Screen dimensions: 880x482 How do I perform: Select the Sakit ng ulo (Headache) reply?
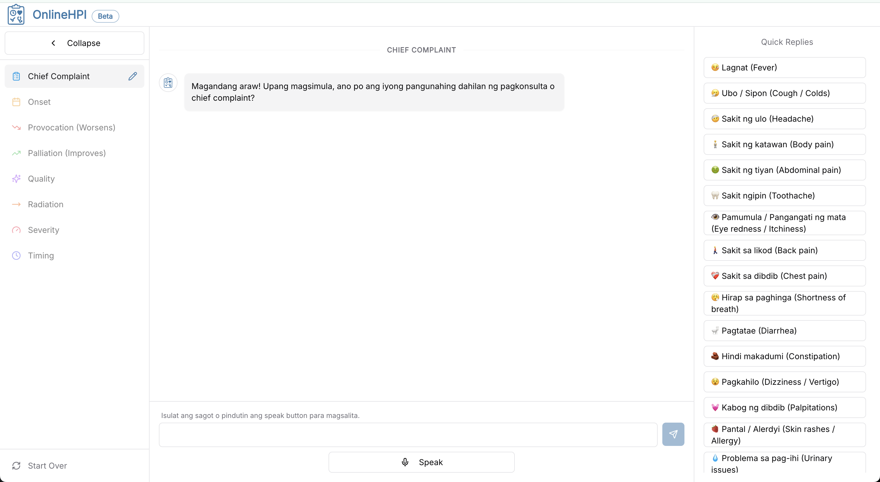pos(784,118)
